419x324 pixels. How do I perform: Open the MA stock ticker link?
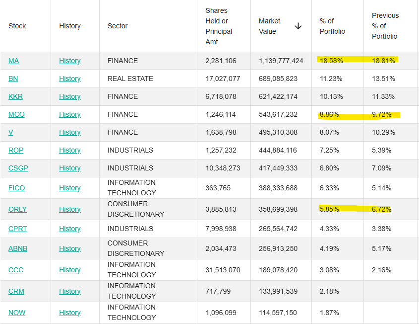(x=13, y=61)
